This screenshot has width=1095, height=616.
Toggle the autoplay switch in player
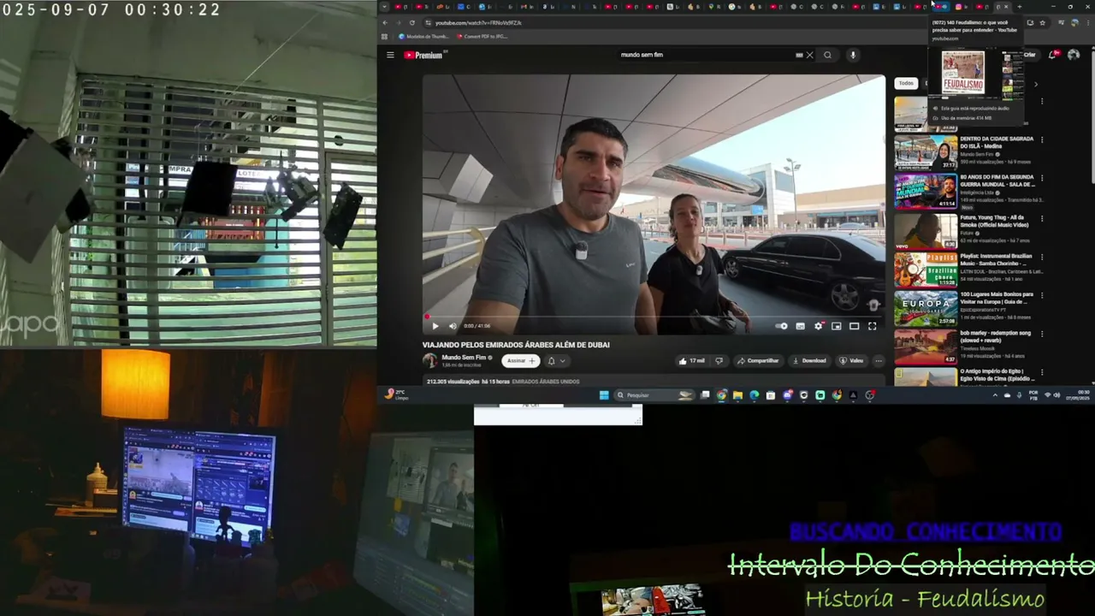click(x=781, y=326)
